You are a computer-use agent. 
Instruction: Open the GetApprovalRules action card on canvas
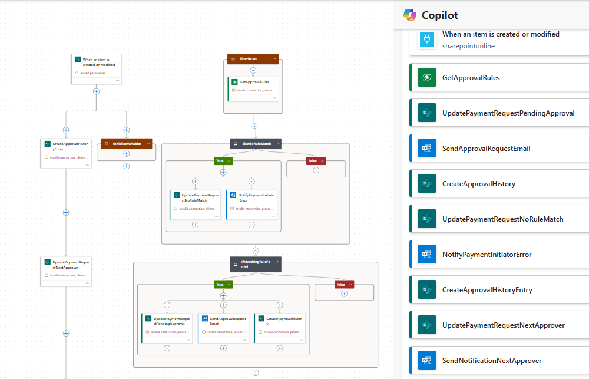click(253, 86)
